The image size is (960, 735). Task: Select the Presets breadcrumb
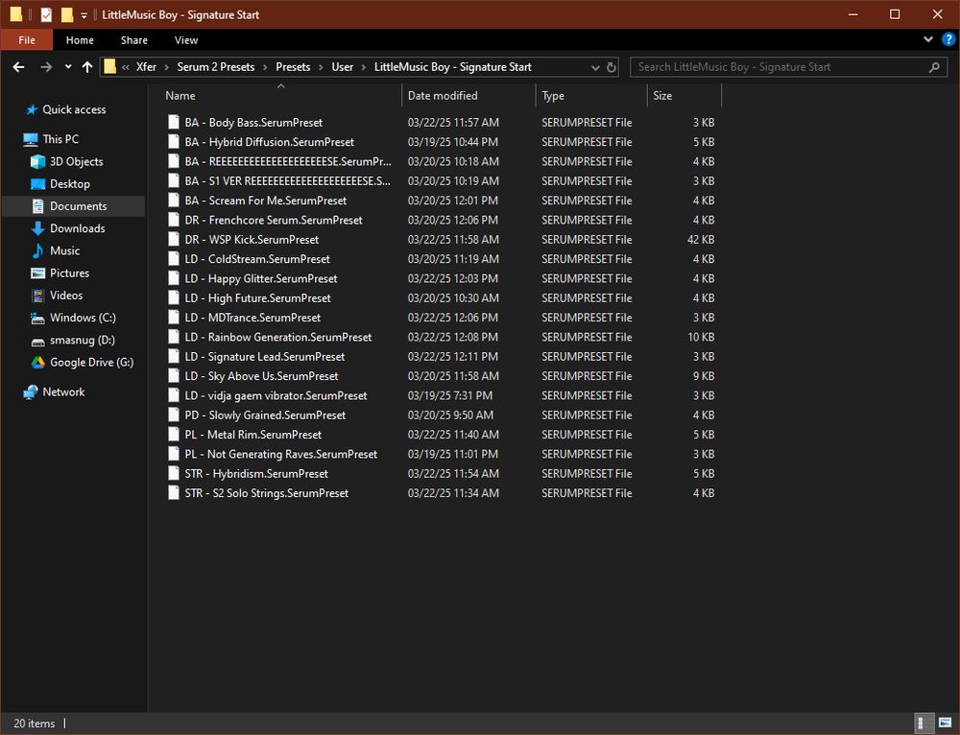[293, 67]
